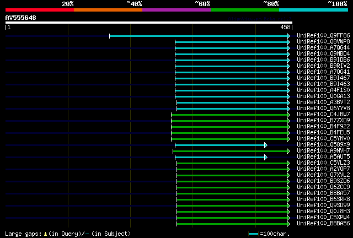Click the cyan ~100% identity legend segment
The height and width of the screenshot is (238, 353).
pyautogui.click(x=314, y=10)
